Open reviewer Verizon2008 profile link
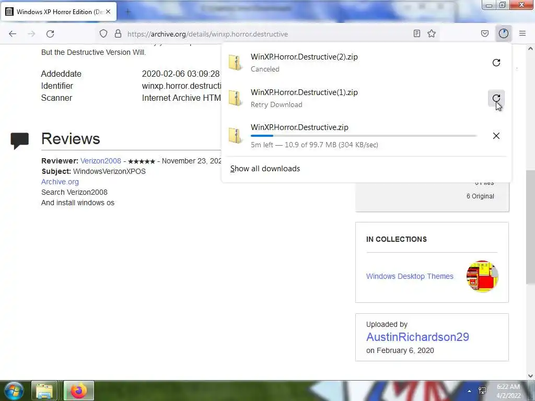Image resolution: width=535 pixels, height=401 pixels. (101, 161)
